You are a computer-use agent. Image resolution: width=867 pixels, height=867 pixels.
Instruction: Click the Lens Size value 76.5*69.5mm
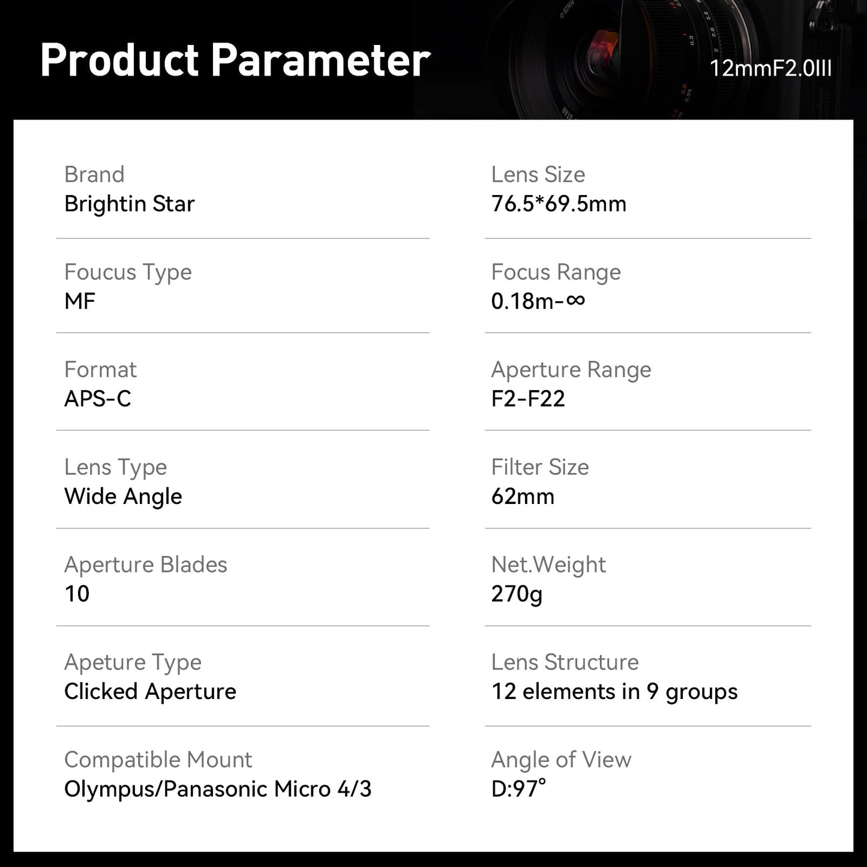pos(559,204)
